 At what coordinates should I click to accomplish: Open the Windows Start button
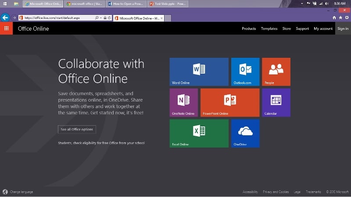(x=5, y=4)
